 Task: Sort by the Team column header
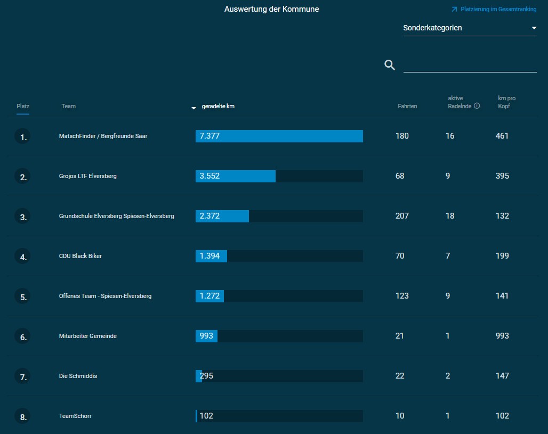coord(69,106)
